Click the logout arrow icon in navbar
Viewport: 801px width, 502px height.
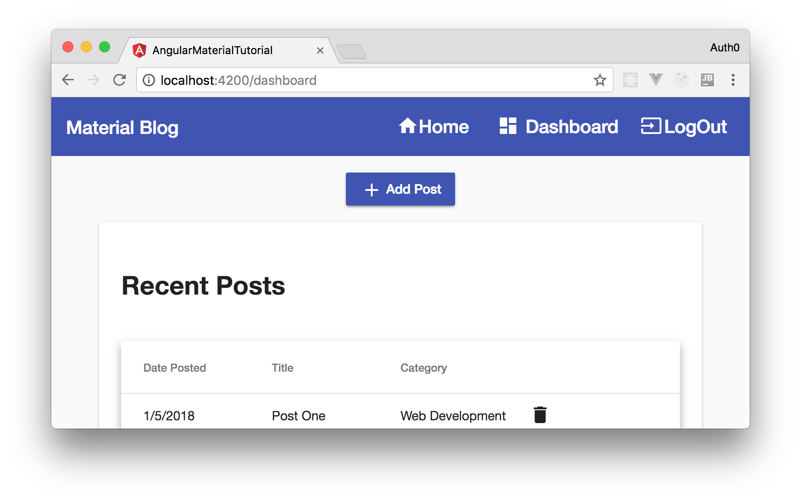(651, 126)
